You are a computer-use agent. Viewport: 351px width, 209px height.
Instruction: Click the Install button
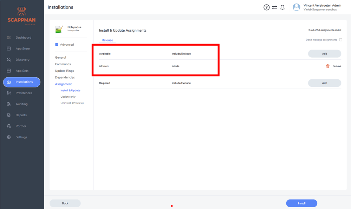[x=301, y=203]
